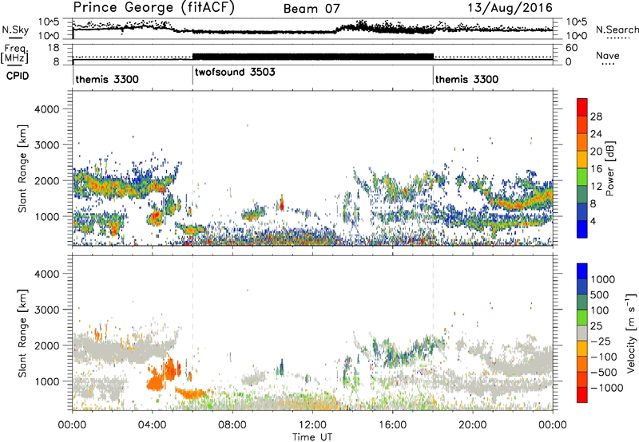This screenshot has height=442, width=639.
Task: Select the 20:00 time tick label
Action: pos(473,424)
